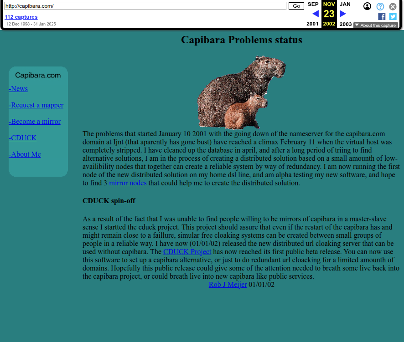Open the Request a mapper link

36,105
